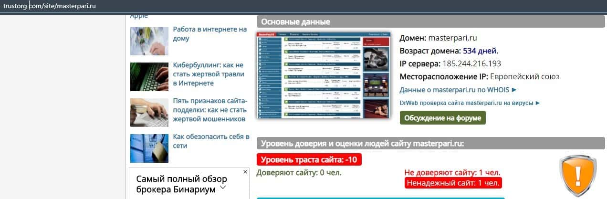Click domain age '534 дней' text
This screenshot has width=607, height=199.
(x=481, y=50)
